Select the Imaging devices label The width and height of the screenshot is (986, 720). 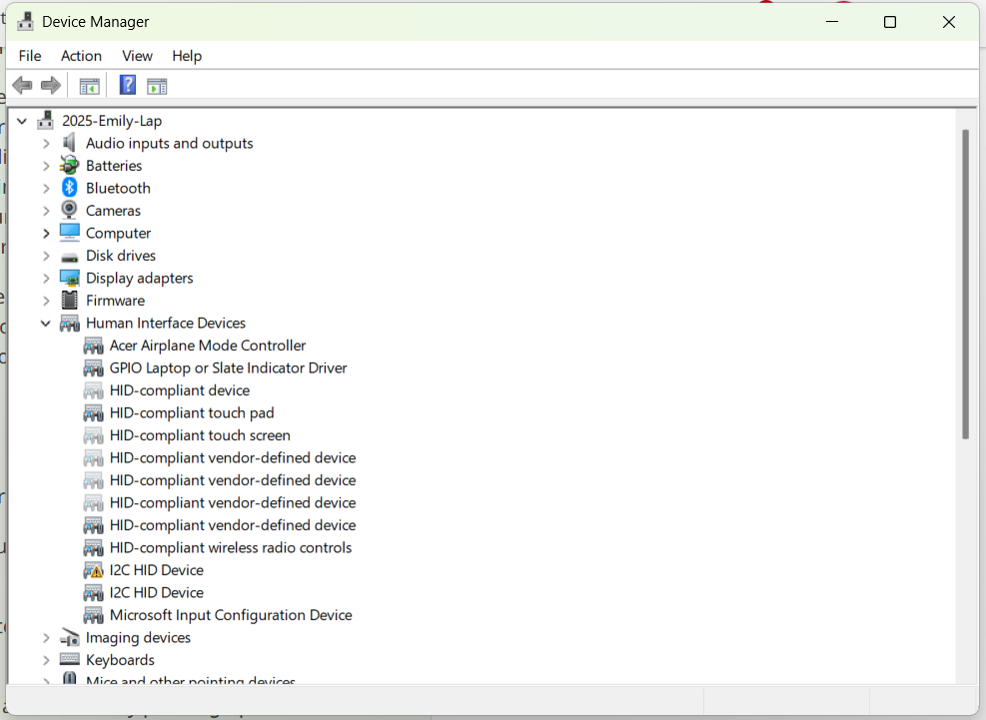point(138,638)
